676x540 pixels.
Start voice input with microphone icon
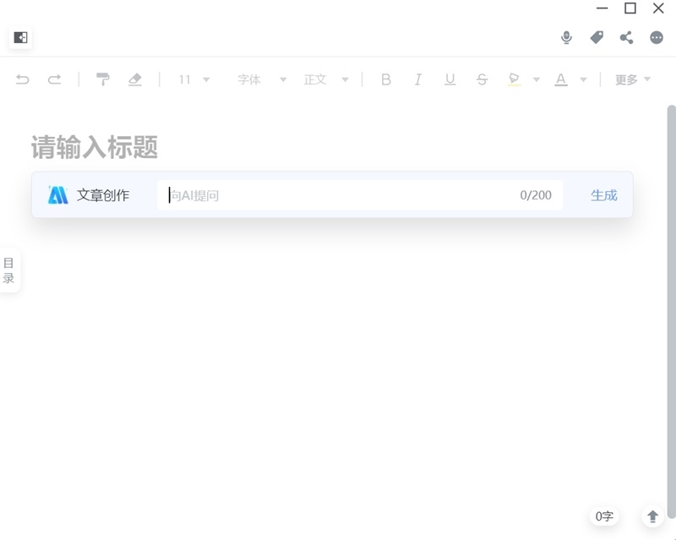566,37
